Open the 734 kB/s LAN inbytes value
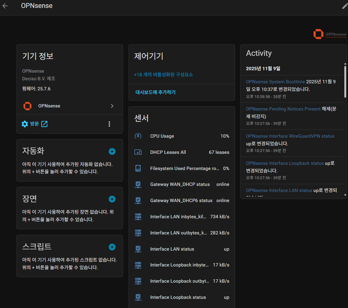 click(x=220, y=216)
